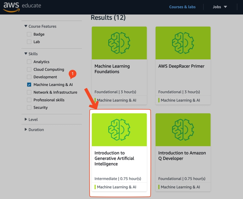Uncheck the Machine Learning & AI filter
This screenshot has height=199, width=243.
click(x=29, y=85)
